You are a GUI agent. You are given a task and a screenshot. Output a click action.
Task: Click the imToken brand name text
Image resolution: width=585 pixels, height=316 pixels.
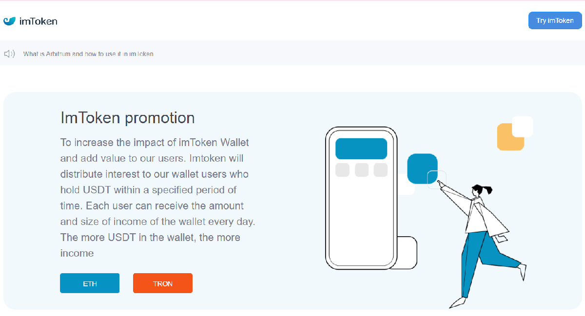(x=39, y=21)
